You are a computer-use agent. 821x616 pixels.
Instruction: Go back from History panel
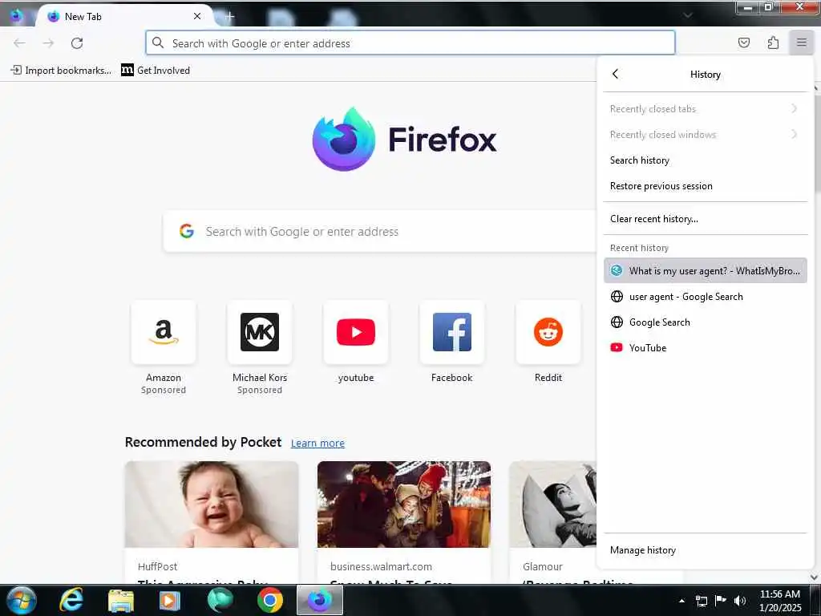point(615,74)
